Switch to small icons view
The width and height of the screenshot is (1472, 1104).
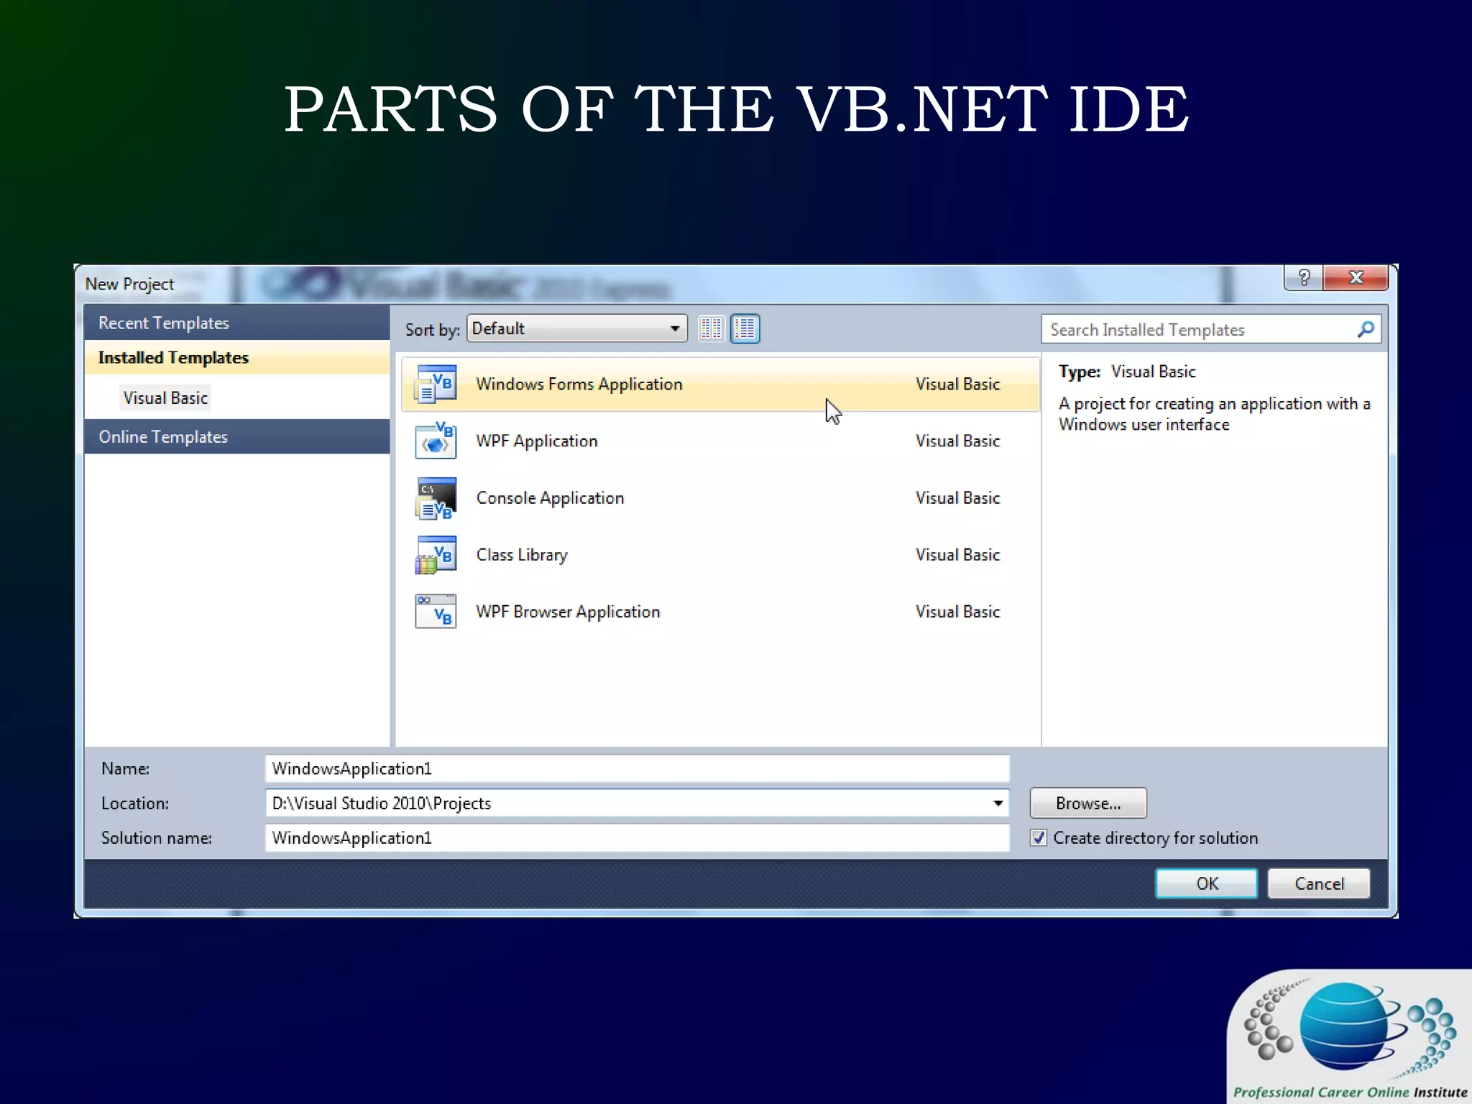point(712,328)
